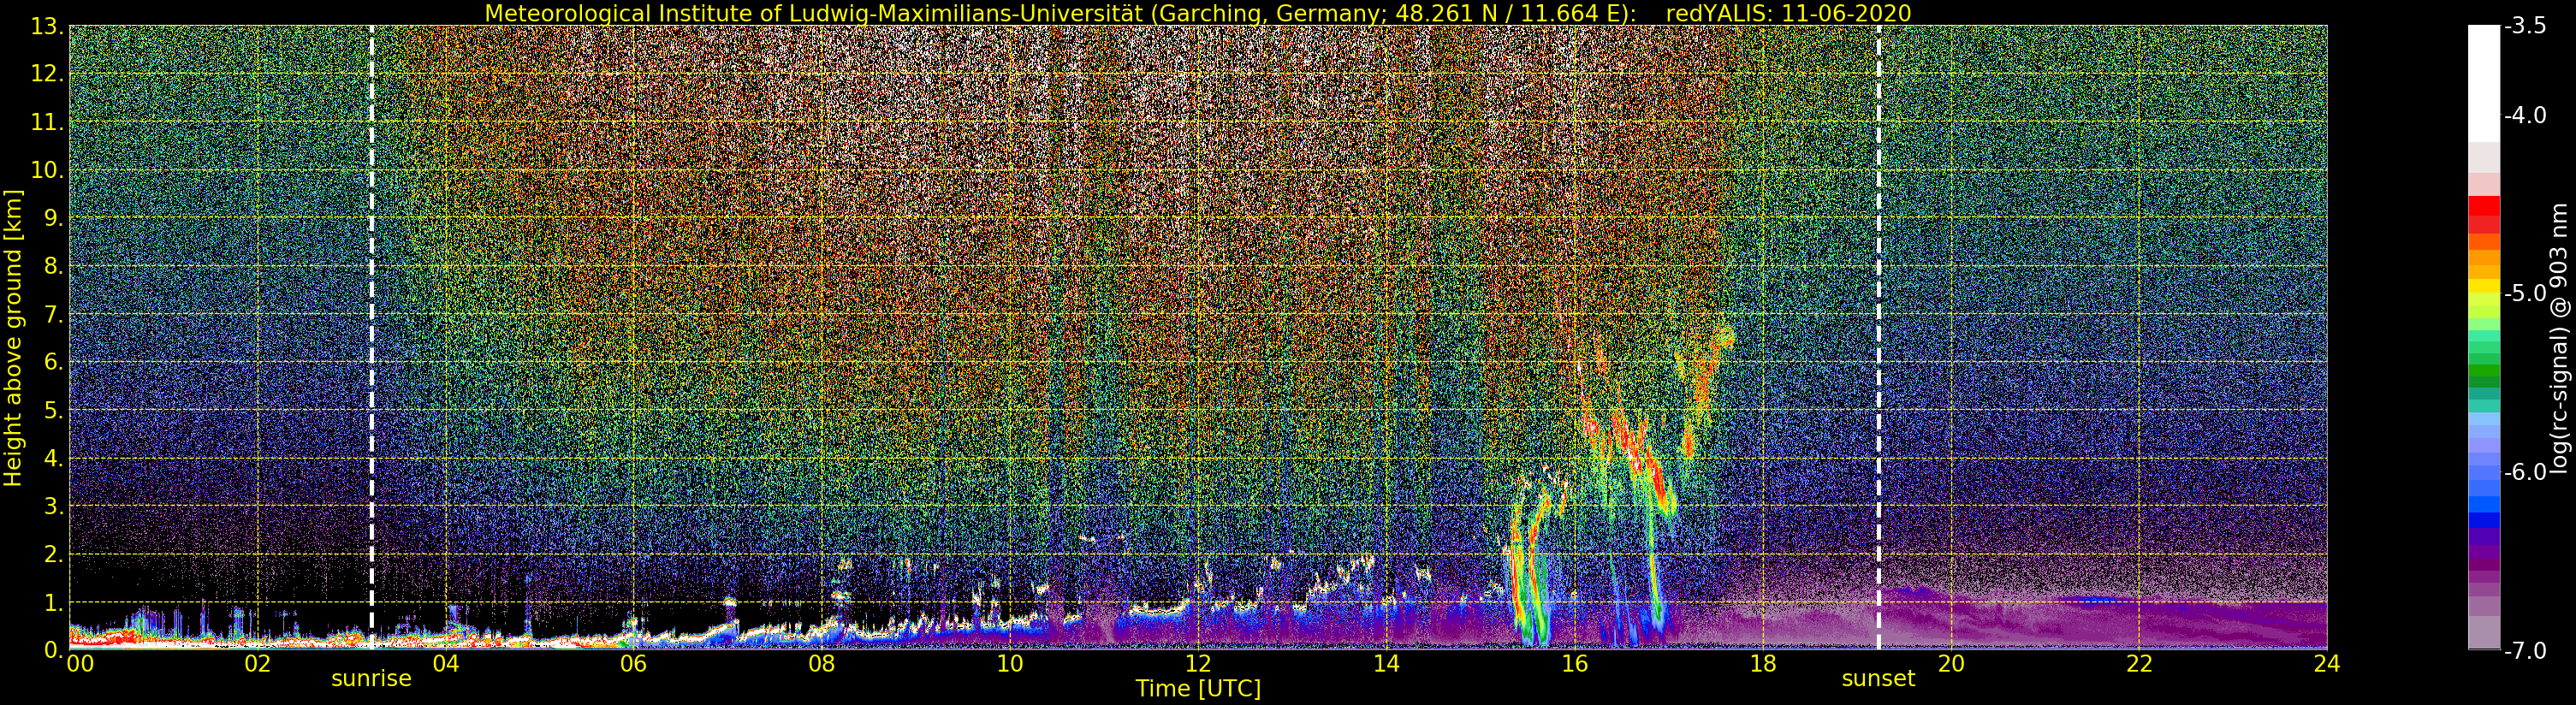The height and width of the screenshot is (705, 2576).
Task: Click the '06' time axis tick label
Action: click(x=633, y=663)
